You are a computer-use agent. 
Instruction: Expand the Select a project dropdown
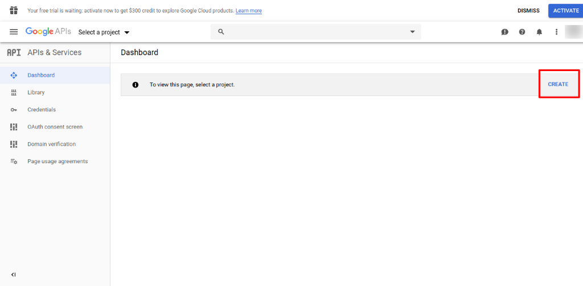(x=104, y=32)
